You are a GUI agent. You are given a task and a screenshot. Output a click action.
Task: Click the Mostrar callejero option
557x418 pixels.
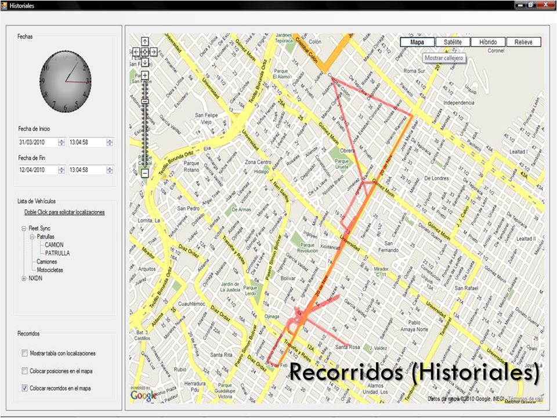click(444, 57)
